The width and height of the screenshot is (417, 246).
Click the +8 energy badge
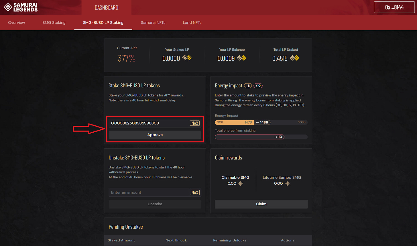248,86
